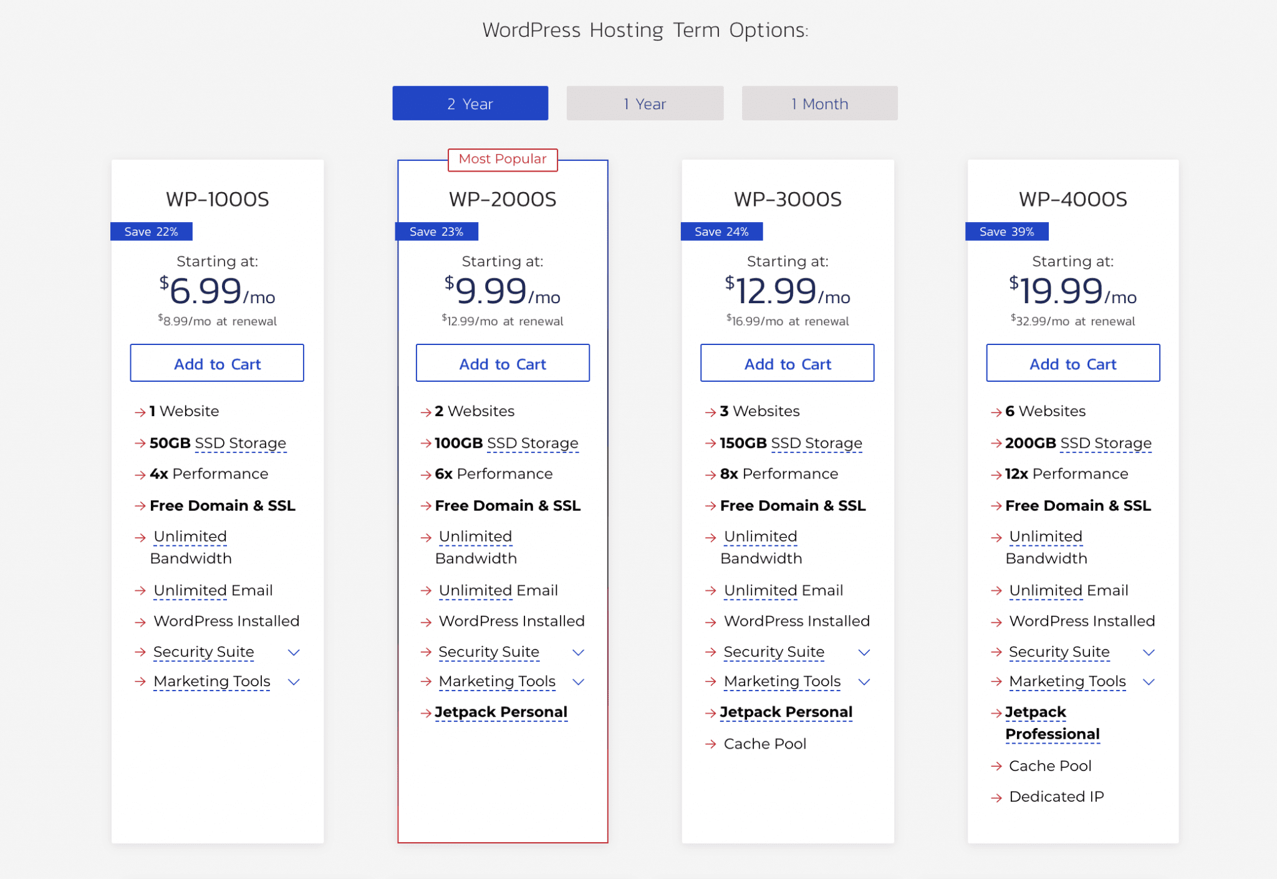Open the Jetpack Personal link under WP-2000S
The height and width of the screenshot is (879, 1277).
pyautogui.click(x=502, y=711)
